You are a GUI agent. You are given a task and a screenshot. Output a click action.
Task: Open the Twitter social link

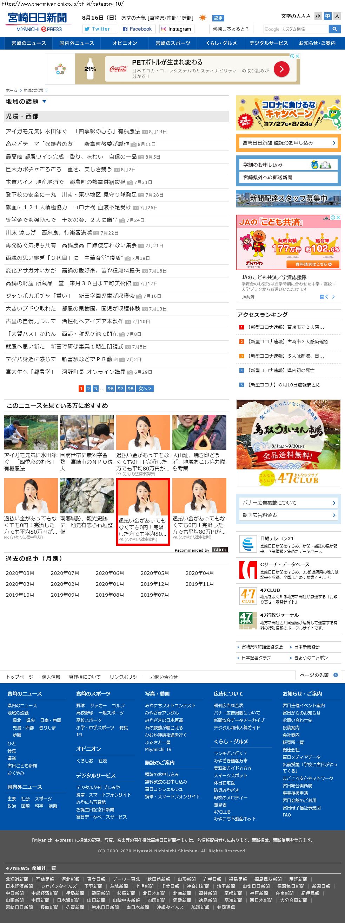[x=99, y=29]
